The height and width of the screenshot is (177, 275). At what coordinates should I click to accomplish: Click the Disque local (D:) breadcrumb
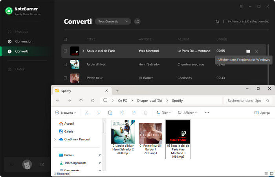coord(149,101)
